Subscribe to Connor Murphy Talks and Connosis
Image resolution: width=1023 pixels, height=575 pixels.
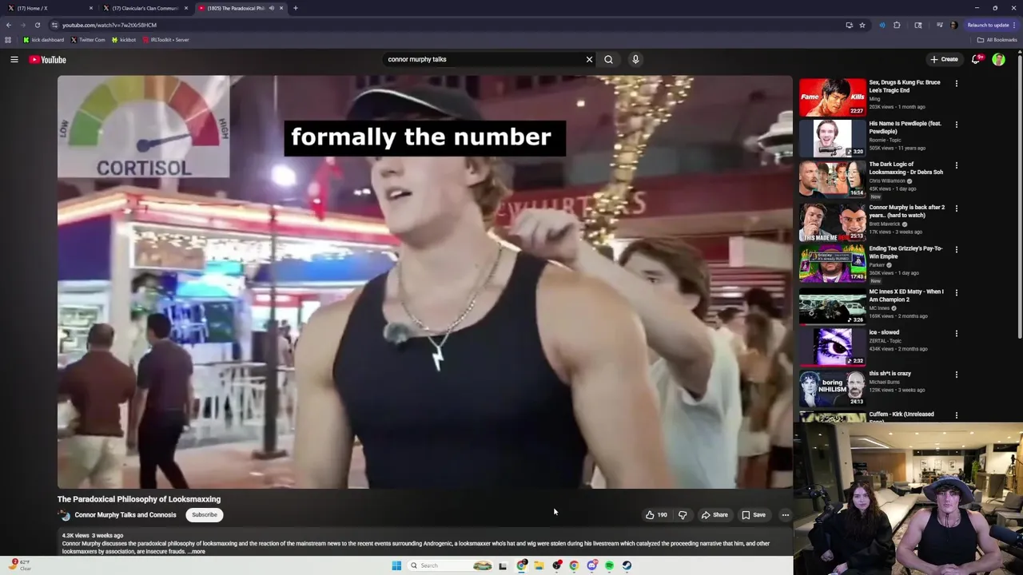205,515
